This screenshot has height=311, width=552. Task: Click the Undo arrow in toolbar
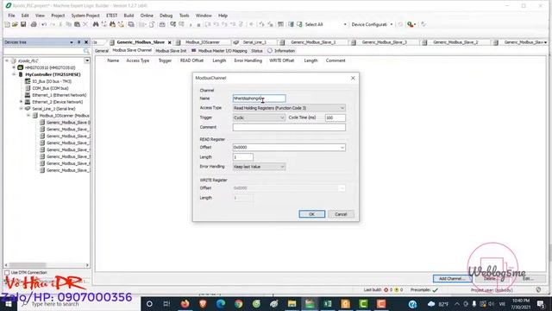point(44,24)
